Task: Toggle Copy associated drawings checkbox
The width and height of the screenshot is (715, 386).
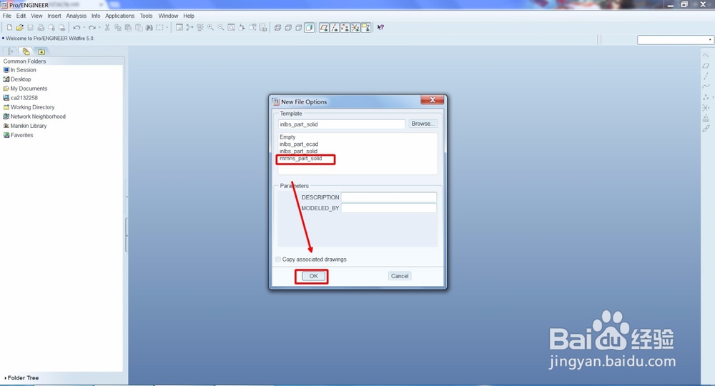Action: click(x=278, y=259)
